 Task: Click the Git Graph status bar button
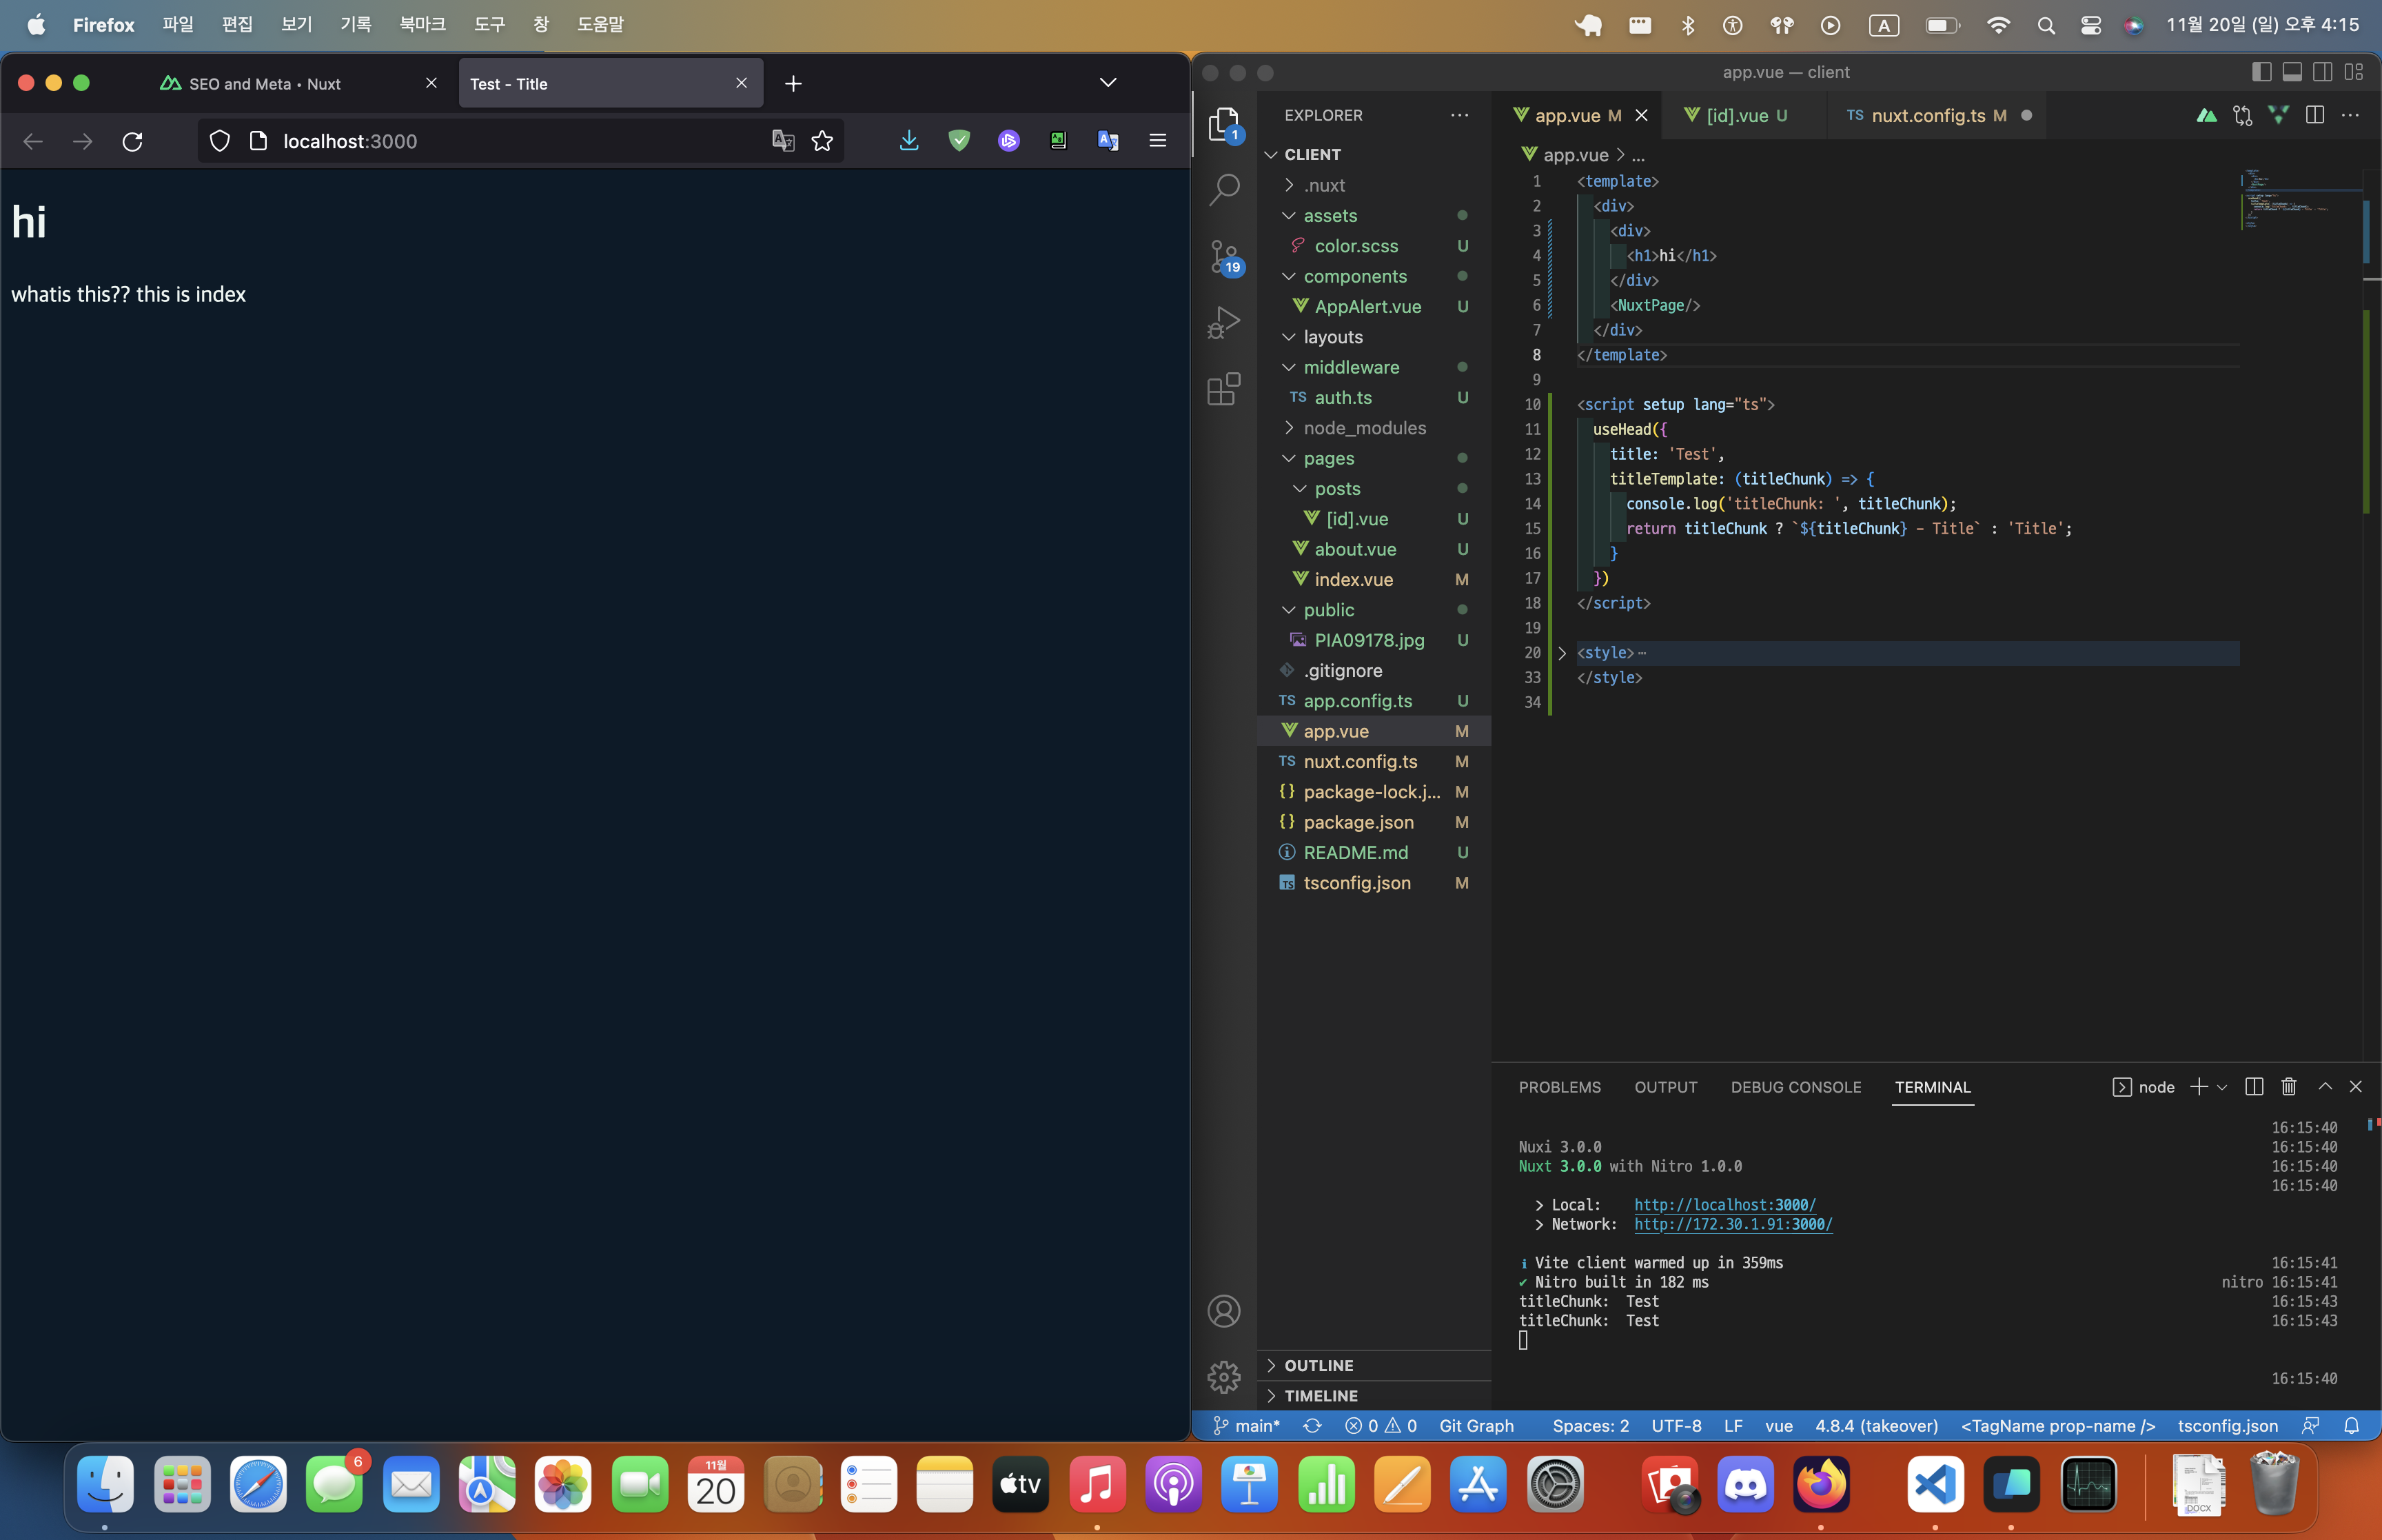(1476, 1426)
